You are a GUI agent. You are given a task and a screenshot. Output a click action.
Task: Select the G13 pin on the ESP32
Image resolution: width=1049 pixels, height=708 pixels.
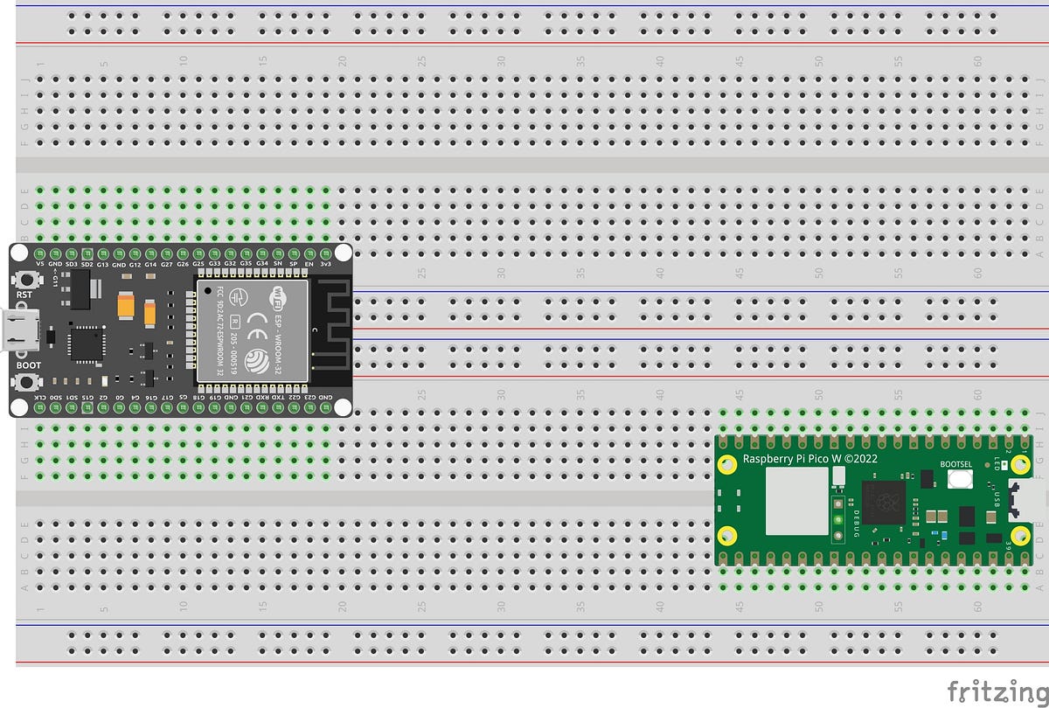(x=103, y=254)
